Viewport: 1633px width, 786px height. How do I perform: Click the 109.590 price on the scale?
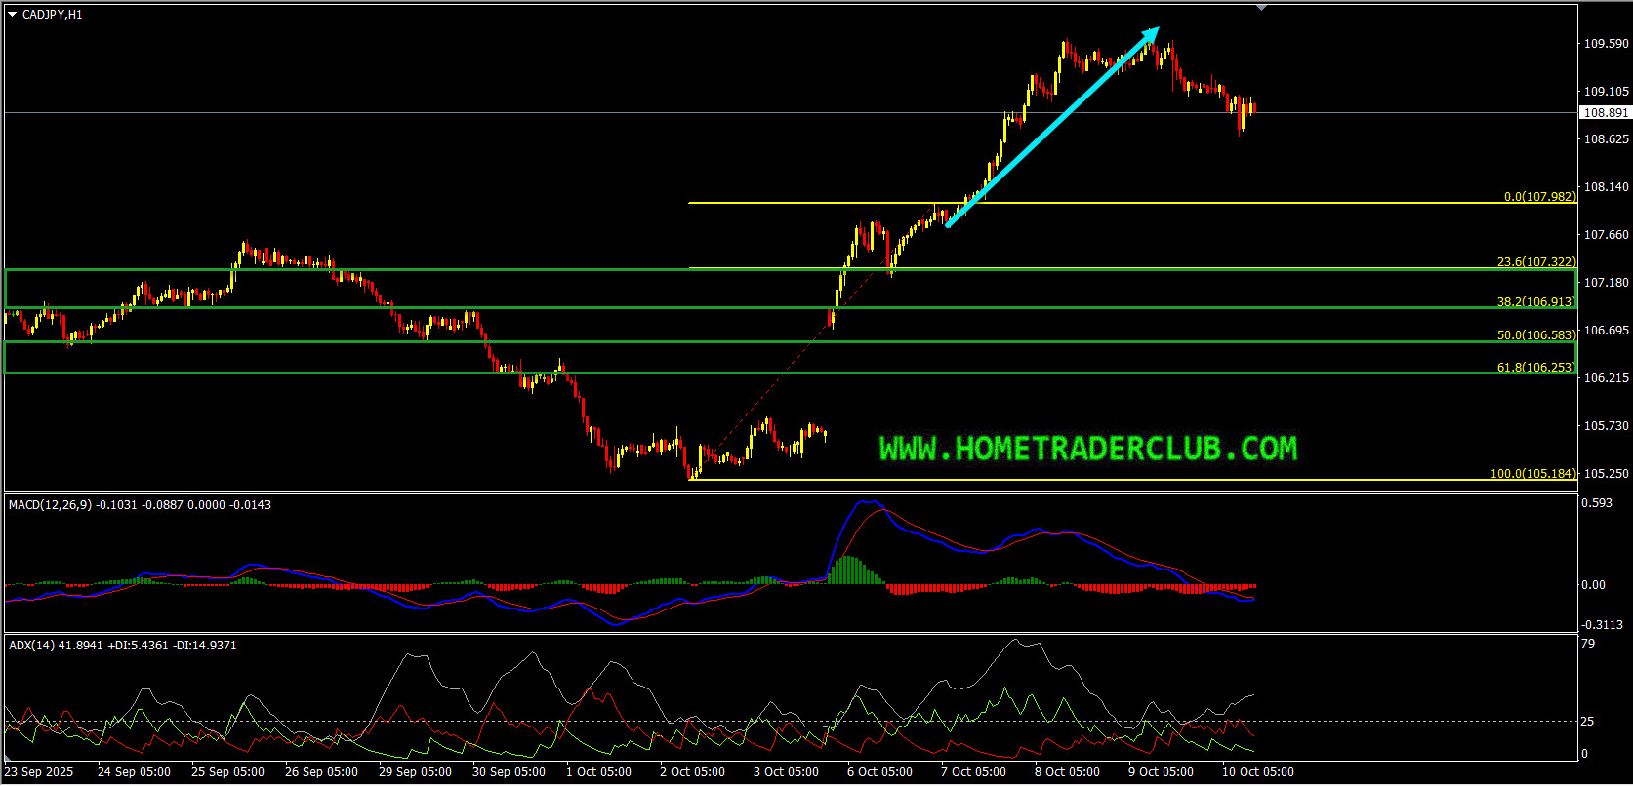click(x=1606, y=44)
